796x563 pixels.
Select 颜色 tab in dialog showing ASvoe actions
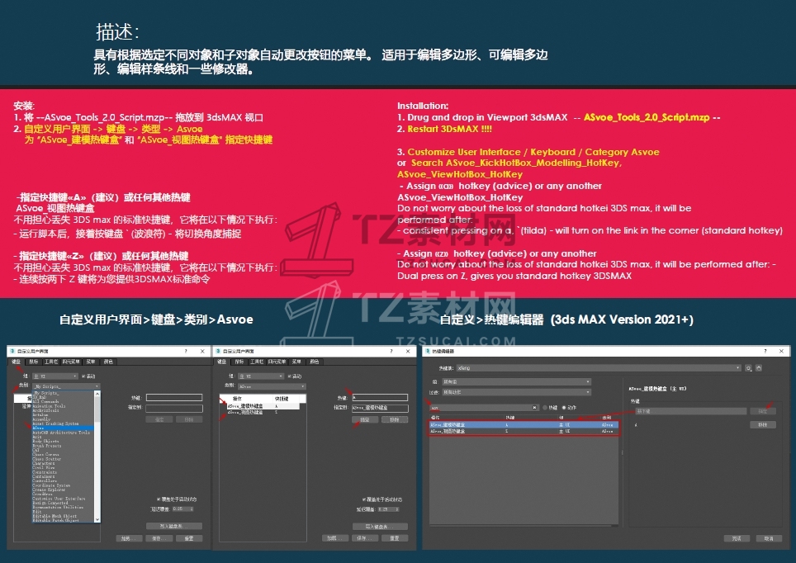pyautogui.click(x=315, y=362)
